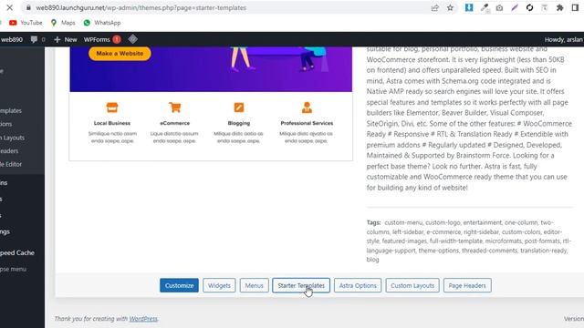Click the Blogging heading text
Viewport: 584px width, 328px height.
(239, 123)
